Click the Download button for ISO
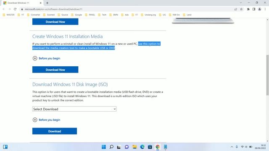Viewport: 269px width, 151px height. coord(55,131)
